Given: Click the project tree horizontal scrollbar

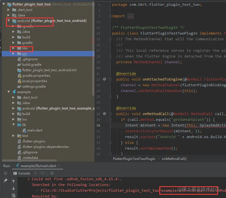Looking at the screenshot, I should [29, 160].
